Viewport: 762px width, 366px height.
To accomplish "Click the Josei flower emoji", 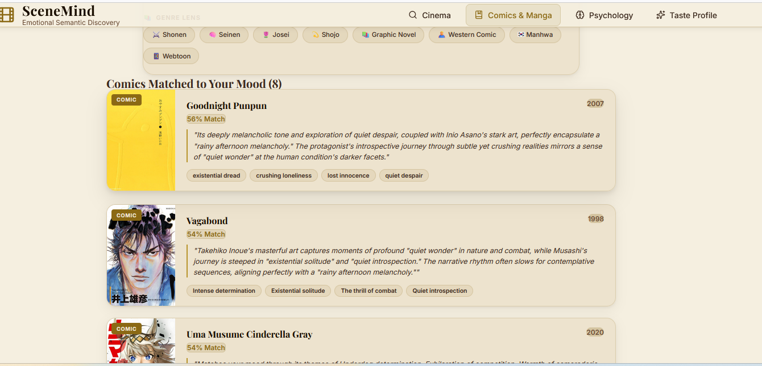I will 266,35.
